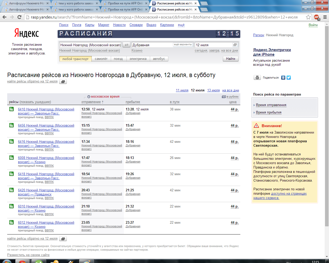Show schedule for '13 июля'

[x=213, y=90]
